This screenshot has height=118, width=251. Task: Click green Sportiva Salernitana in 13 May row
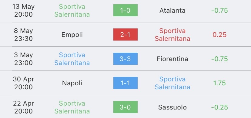[x=72, y=11]
